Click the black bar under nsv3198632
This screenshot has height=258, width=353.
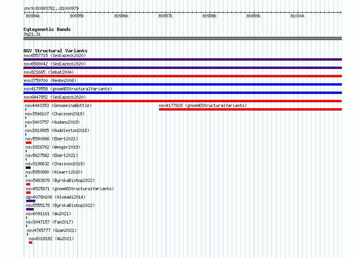pos(28,168)
